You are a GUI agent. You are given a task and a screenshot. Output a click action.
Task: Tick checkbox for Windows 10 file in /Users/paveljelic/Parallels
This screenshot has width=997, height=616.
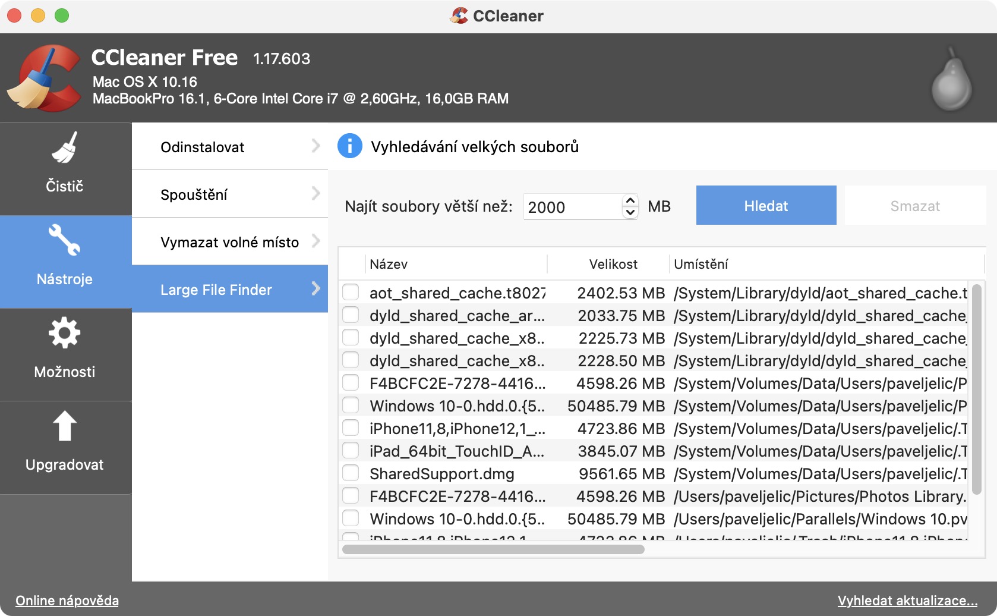pos(351,518)
